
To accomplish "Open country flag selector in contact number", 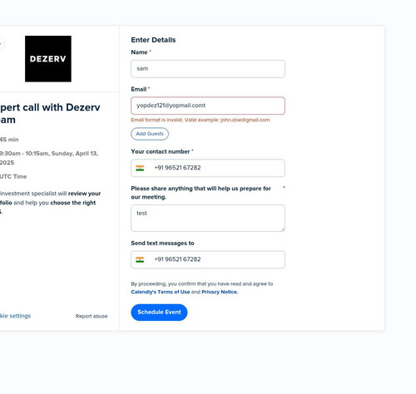I will pyautogui.click(x=140, y=168).
